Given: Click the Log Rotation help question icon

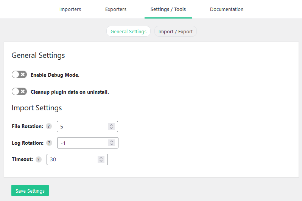Looking at the screenshot, I should click(49, 143).
